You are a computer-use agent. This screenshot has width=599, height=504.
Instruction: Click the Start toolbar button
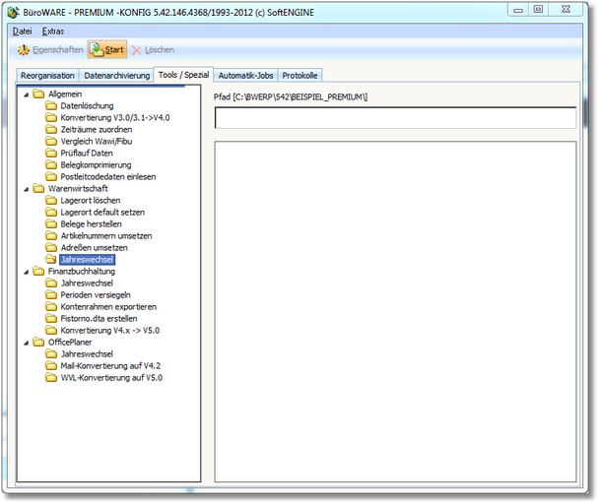tap(106, 49)
